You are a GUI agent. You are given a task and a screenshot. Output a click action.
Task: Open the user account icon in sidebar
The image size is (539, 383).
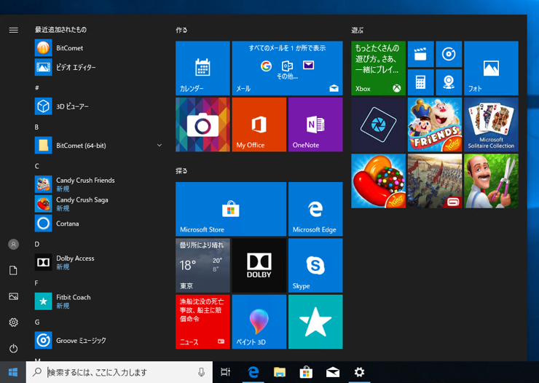pos(13,244)
